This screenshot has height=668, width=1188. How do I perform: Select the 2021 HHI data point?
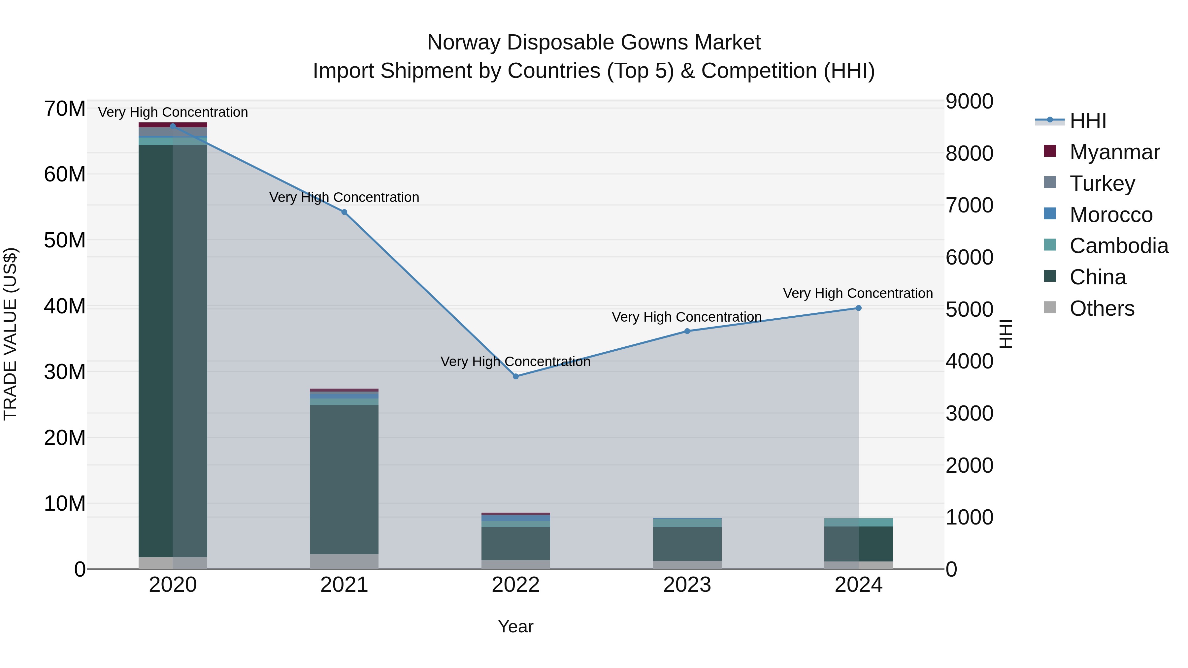pos(344,212)
